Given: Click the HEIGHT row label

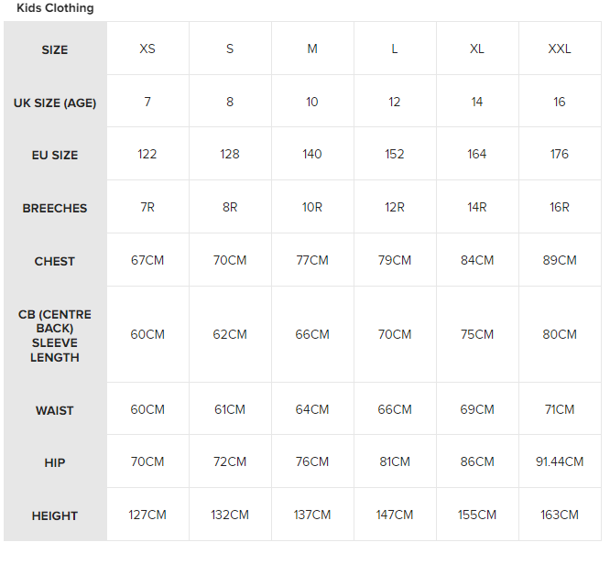Looking at the screenshot, I should pos(55,516).
